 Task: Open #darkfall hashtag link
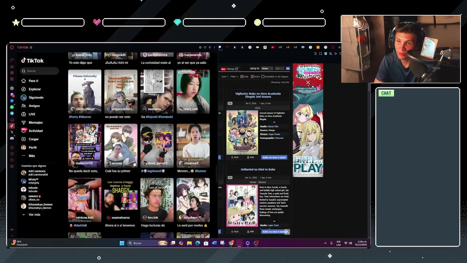coord(80,225)
